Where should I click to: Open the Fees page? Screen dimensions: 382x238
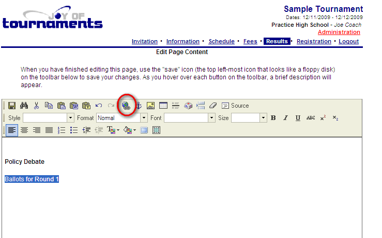250,41
